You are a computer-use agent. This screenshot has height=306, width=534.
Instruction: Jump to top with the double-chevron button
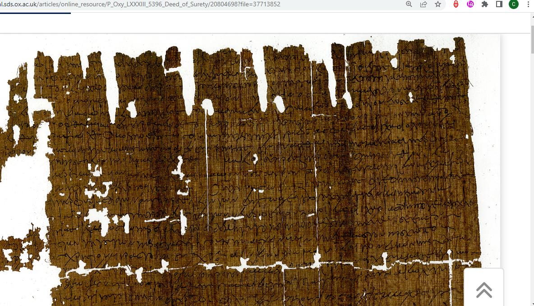[x=484, y=290]
